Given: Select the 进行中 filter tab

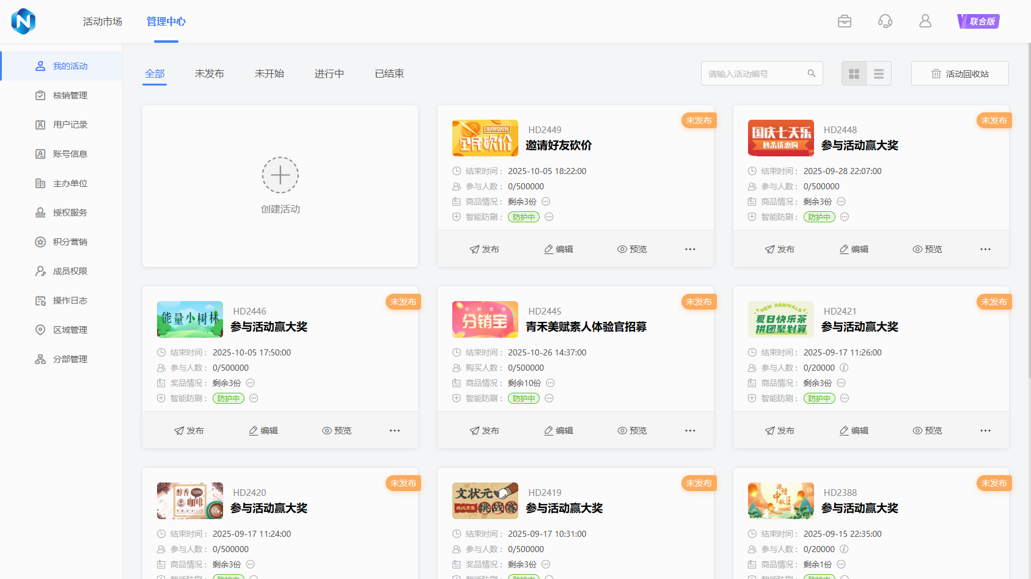Looking at the screenshot, I should (329, 74).
